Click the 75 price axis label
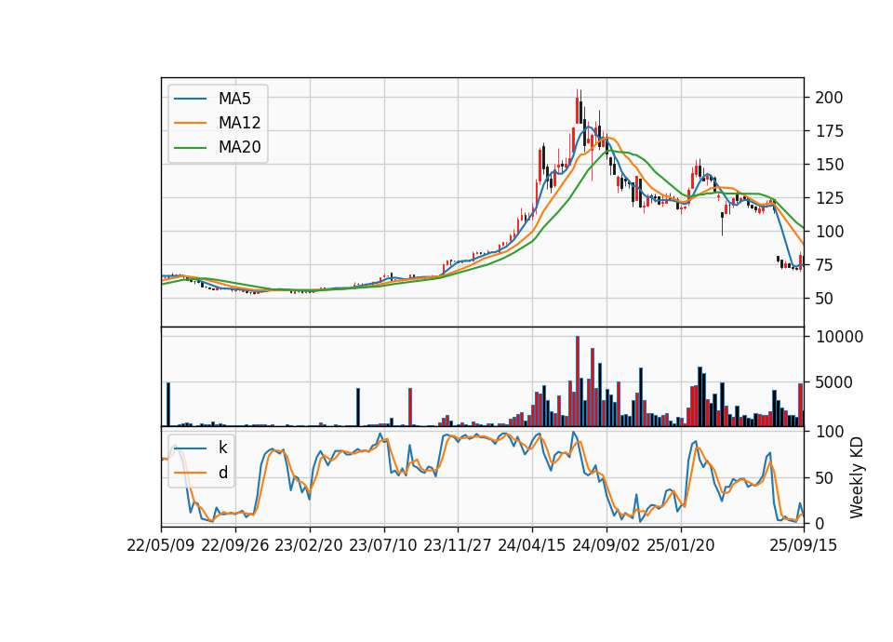Screen dimensions: 893x642 [x=824, y=265]
